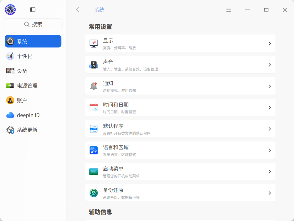Expand 启动菜单 row chevron arrow
This screenshot has width=294, height=221.
[270, 171]
